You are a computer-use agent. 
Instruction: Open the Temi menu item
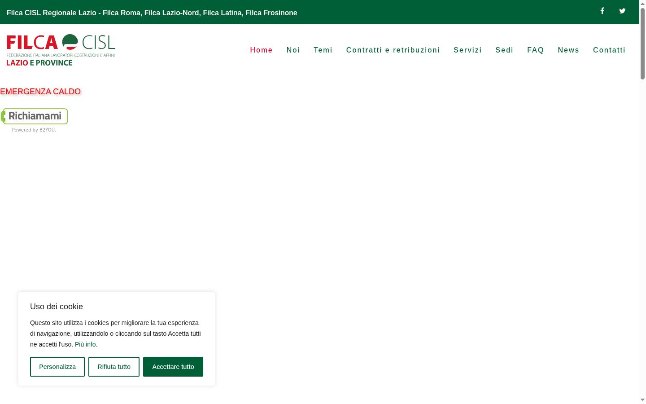pyautogui.click(x=323, y=50)
